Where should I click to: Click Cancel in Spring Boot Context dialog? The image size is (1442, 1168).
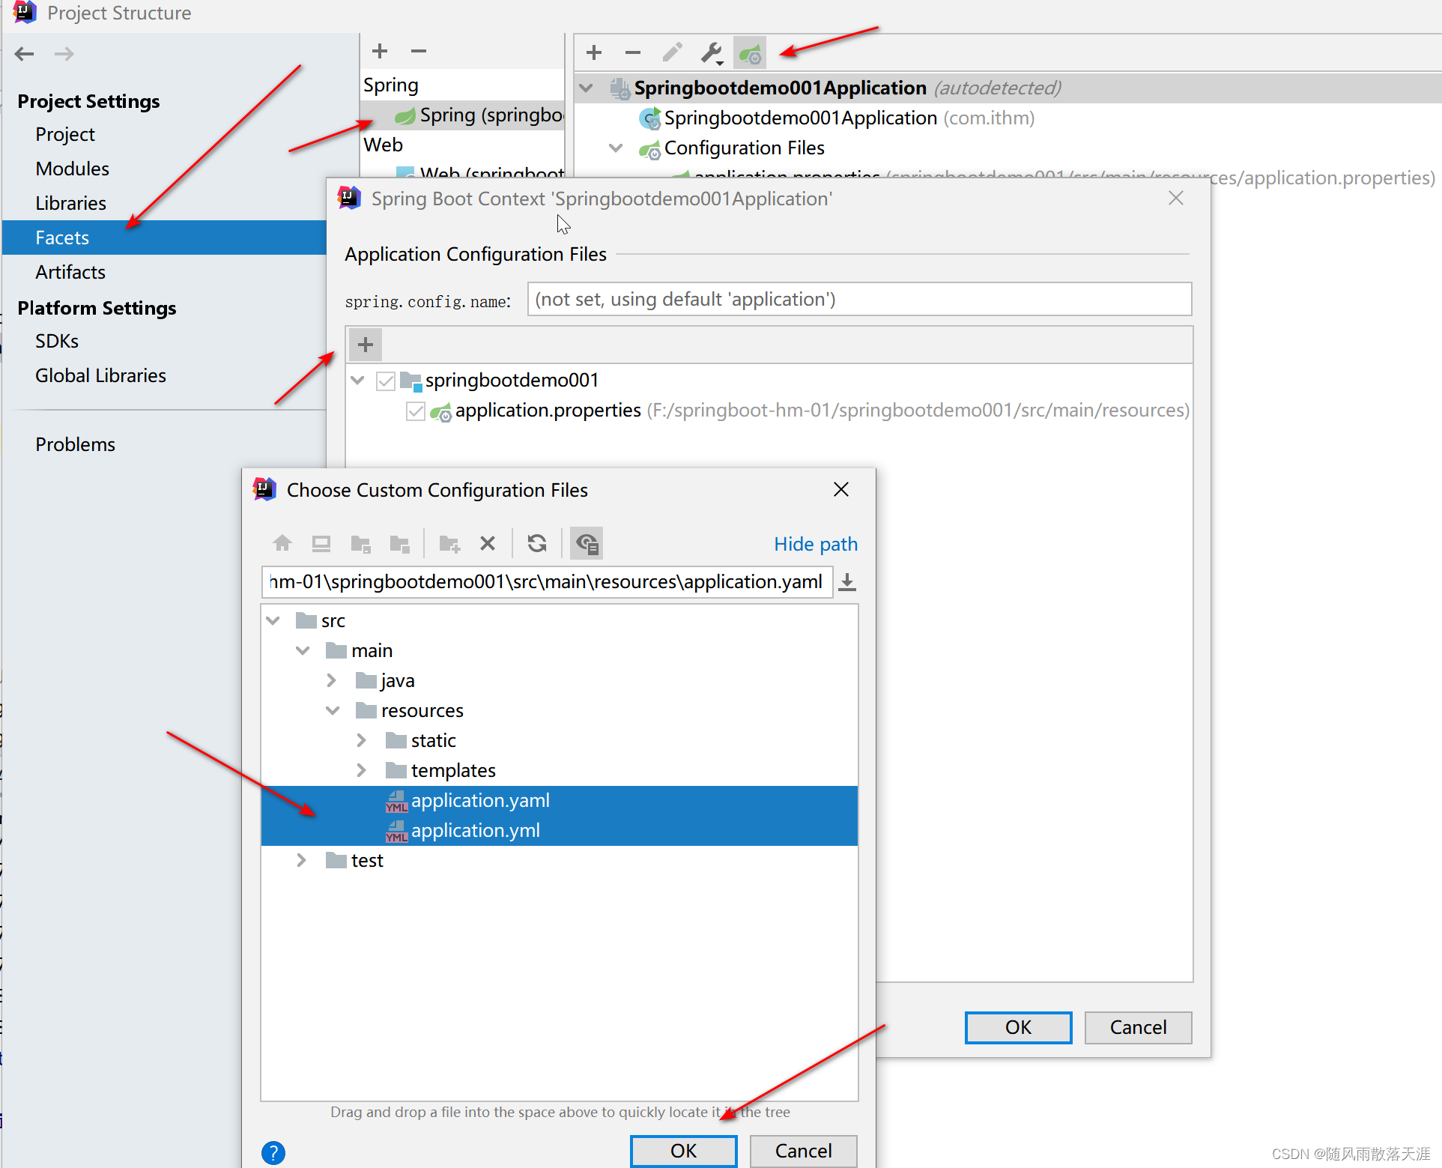pos(1138,1027)
